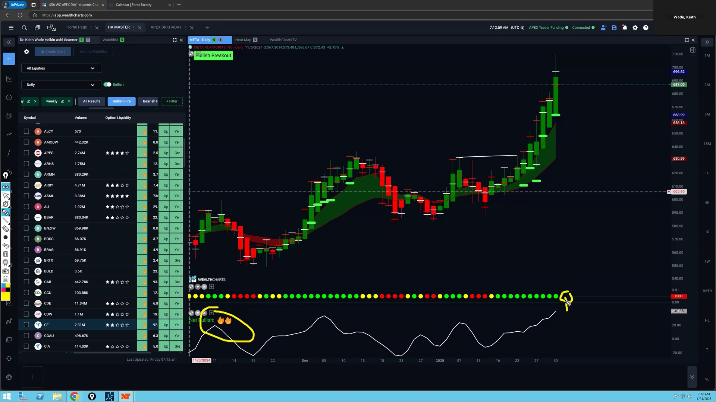Collapse the left sidebar double chevron
This screenshot has height=402, width=716.
point(9,42)
